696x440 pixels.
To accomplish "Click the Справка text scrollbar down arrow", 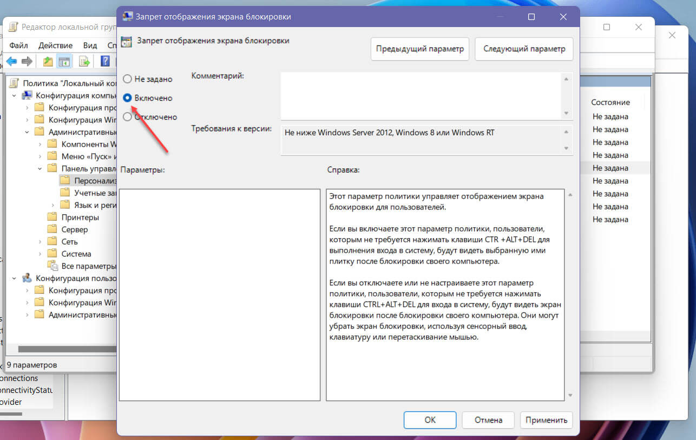I will 569,396.
